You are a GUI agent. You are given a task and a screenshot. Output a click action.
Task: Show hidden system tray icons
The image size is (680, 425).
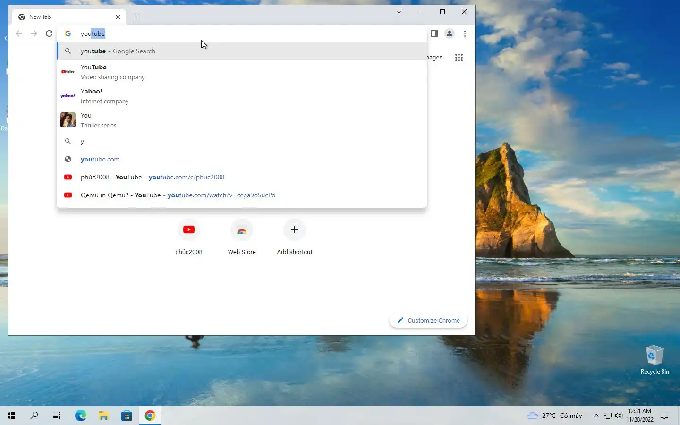point(596,416)
